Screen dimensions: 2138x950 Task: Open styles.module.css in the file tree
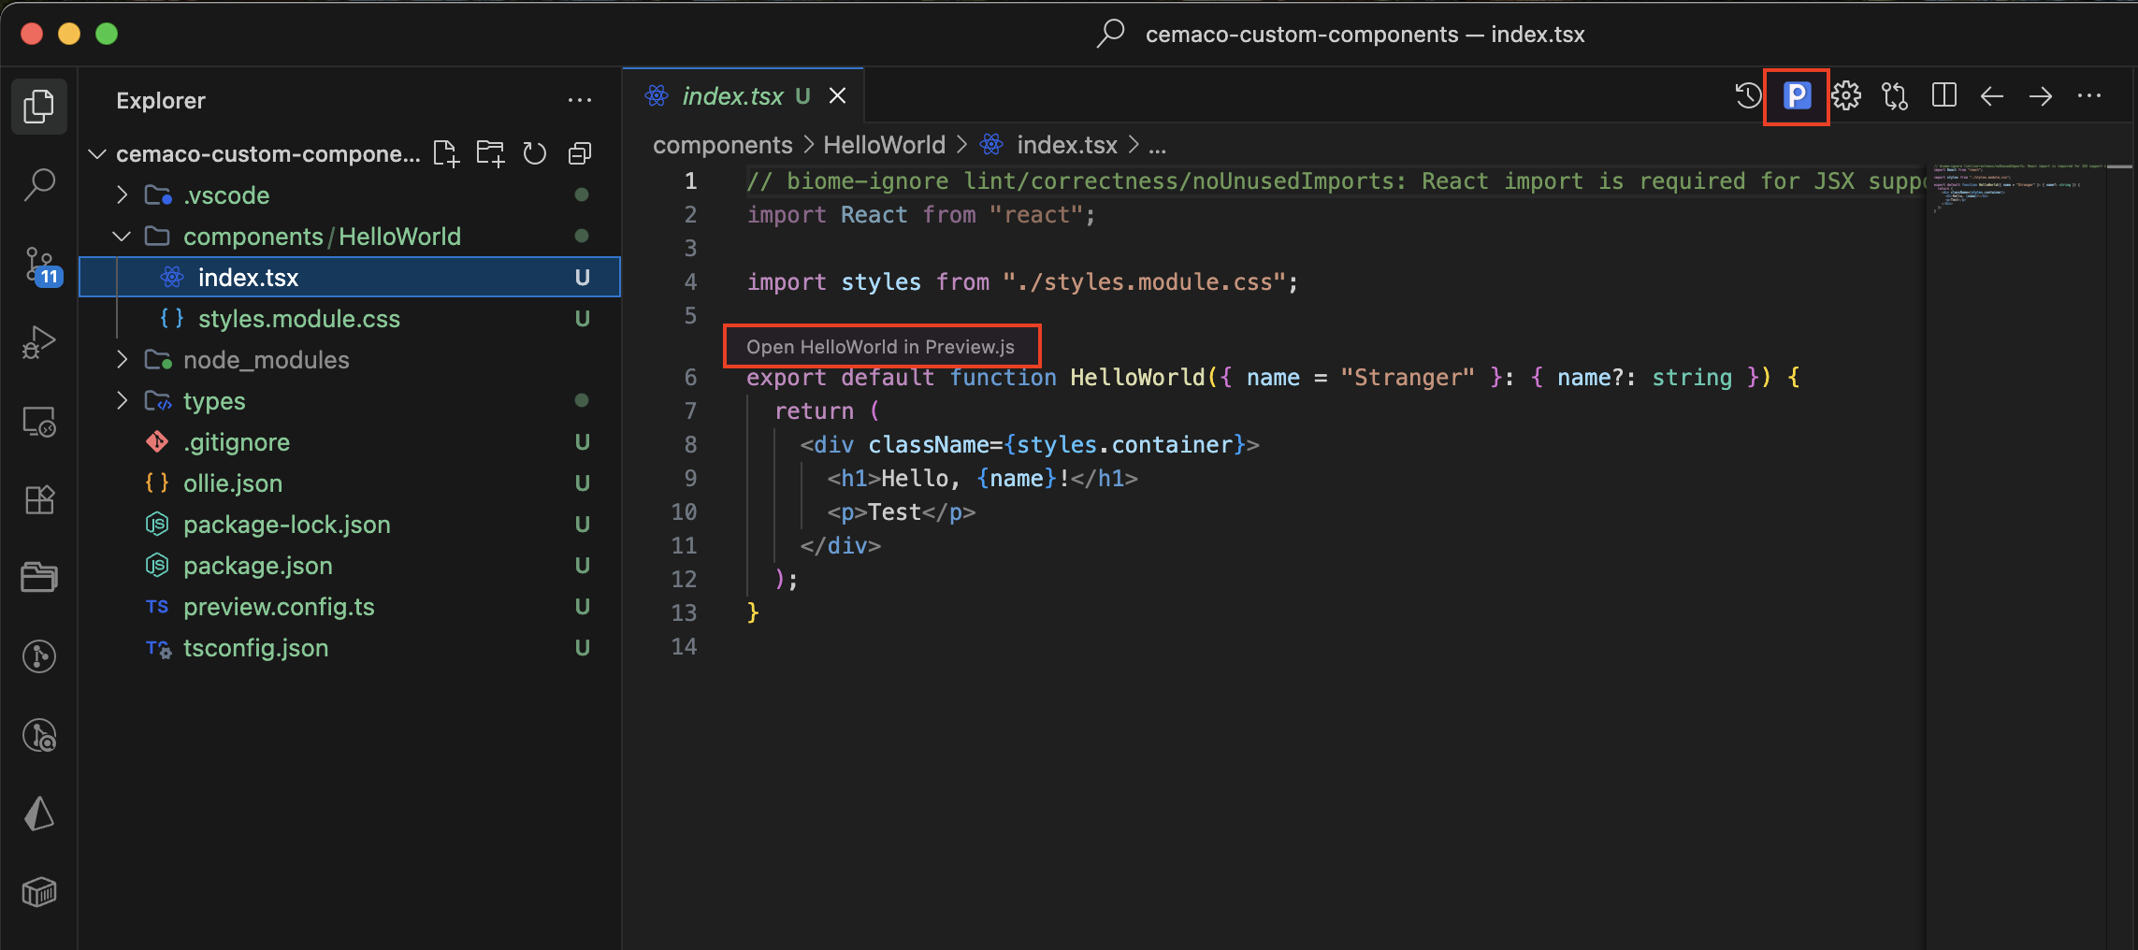[350, 318]
